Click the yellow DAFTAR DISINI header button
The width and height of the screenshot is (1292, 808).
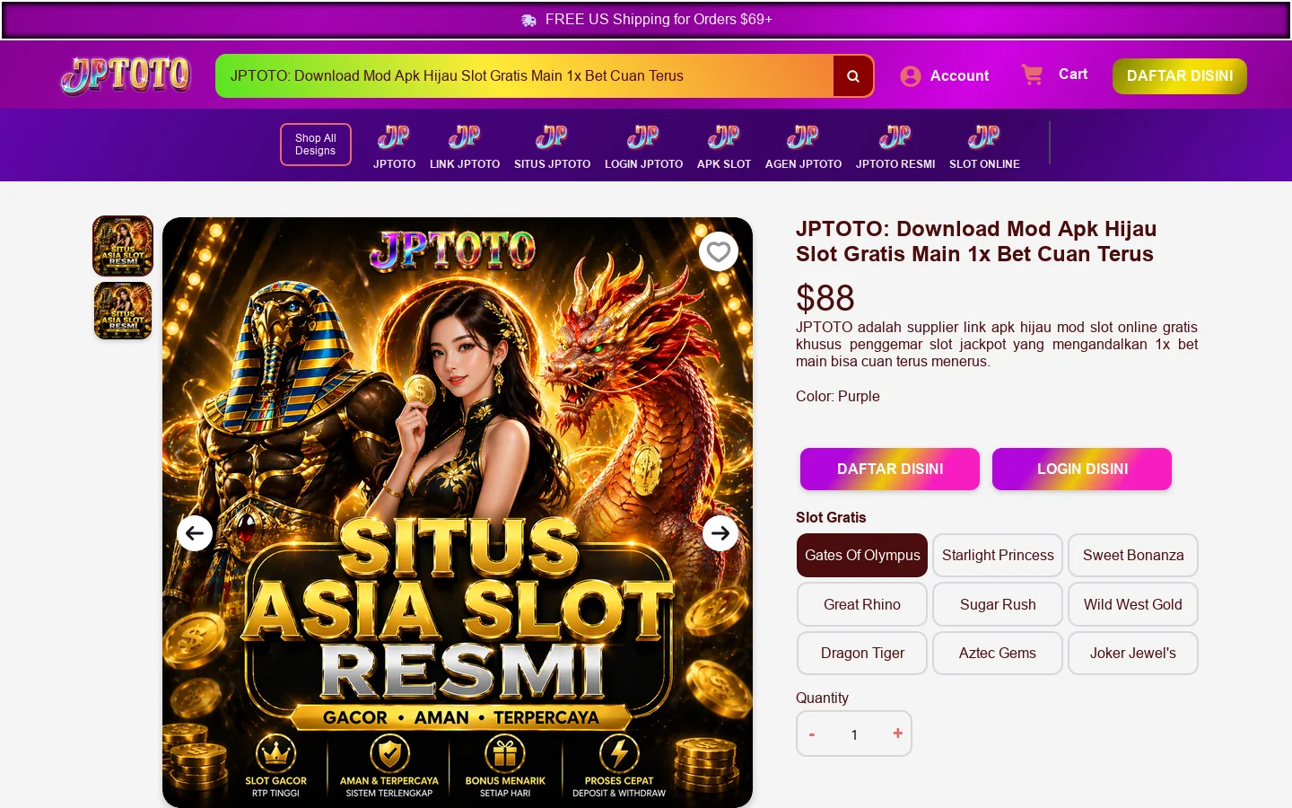pos(1180,76)
